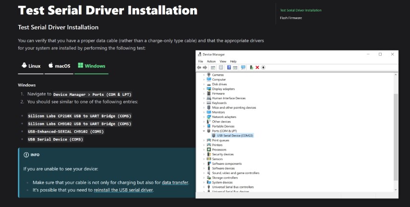Open Properties via the toolbar sheet icon
Screen dimensions: 410x207
(x=221, y=68)
